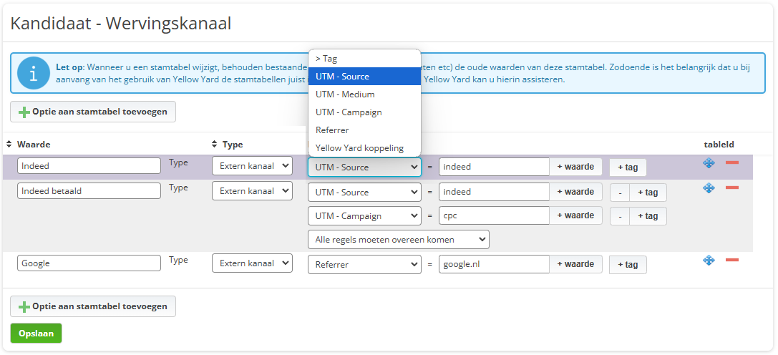The width and height of the screenshot is (778, 355).
Task: Click '+ waarde' in Google row
Action: coord(575,264)
